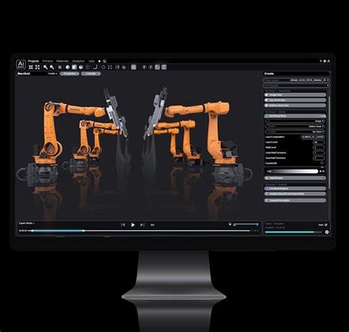Click the help question mark icon
The image size is (349, 332).
pyautogui.click(x=322, y=61)
